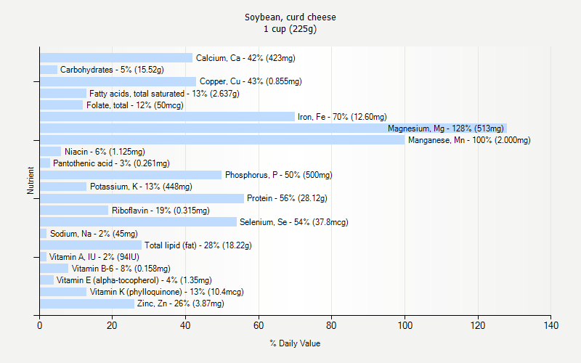
Task: Select the 'Vitamin A, IU - 2% (94IU)' label
Action: click(94, 257)
